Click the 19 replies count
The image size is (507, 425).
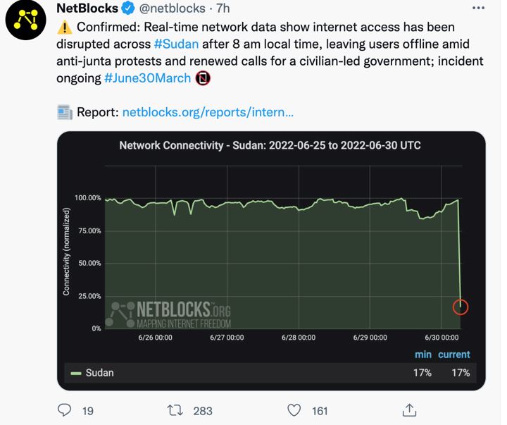(x=88, y=409)
